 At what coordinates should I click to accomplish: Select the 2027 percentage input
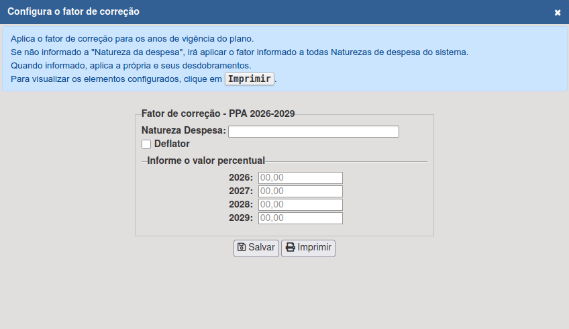click(x=300, y=191)
